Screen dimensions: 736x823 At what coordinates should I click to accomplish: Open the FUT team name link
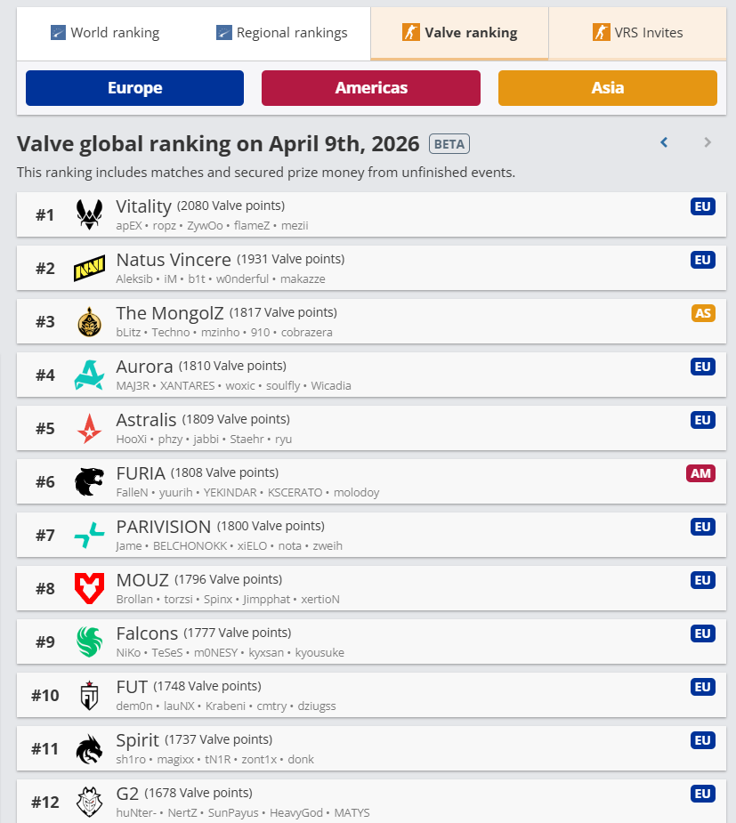coord(132,687)
